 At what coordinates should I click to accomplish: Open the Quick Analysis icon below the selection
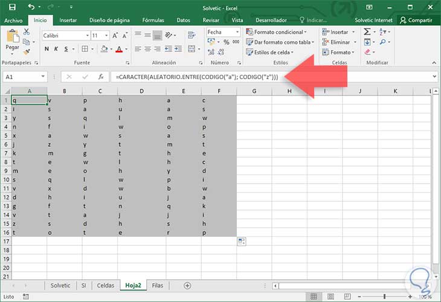(x=241, y=241)
